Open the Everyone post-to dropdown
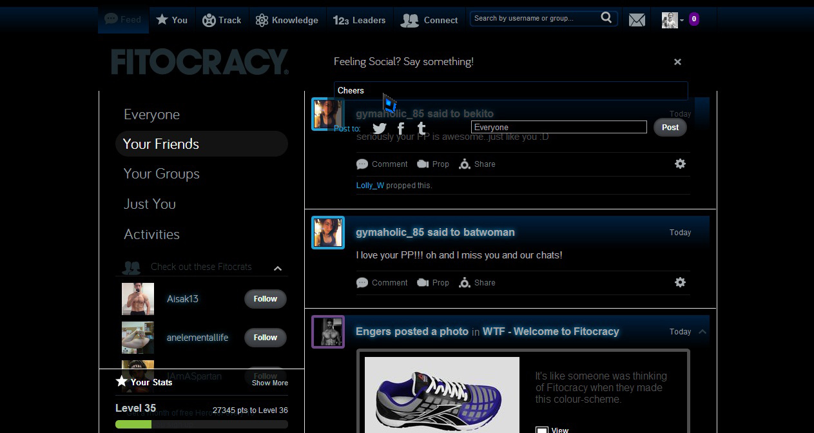The width and height of the screenshot is (814, 433). pos(559,127)
